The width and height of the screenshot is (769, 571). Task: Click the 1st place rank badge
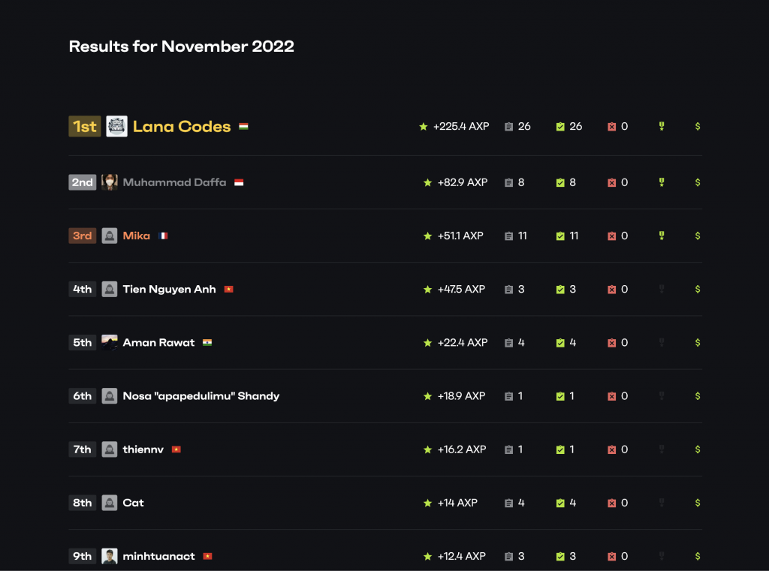[84, 126]
